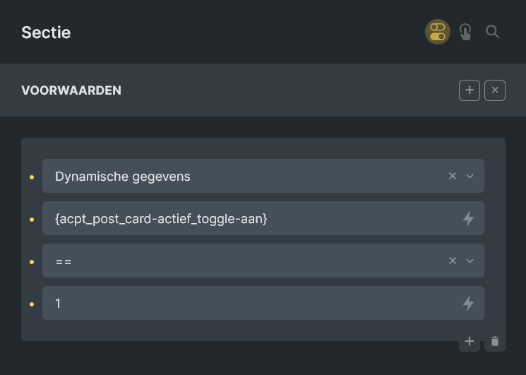
Task: Open dynamic data lightning icon in value field
Action: coord(468,303)
